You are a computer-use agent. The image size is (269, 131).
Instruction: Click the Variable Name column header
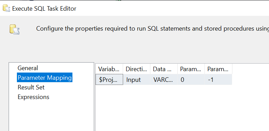109,69
